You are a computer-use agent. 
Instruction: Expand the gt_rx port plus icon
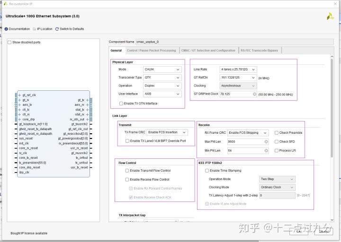pyautogui.click(x=19, y=100)
